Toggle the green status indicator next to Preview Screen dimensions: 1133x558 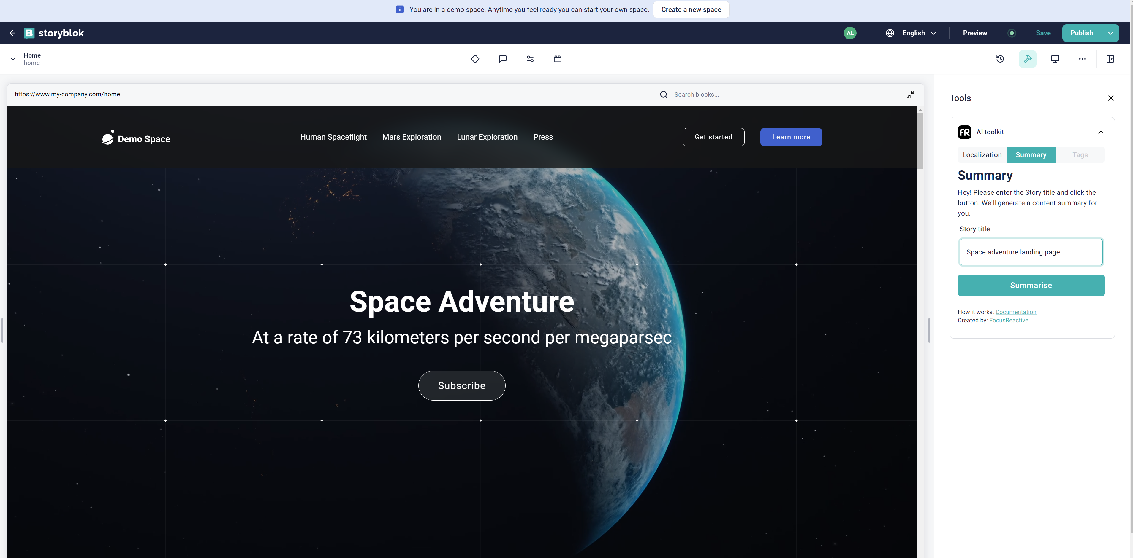point(1012,33)
